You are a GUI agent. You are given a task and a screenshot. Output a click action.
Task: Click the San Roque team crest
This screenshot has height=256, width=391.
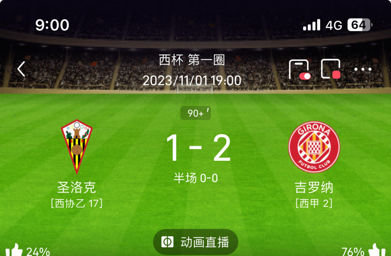(x=77, y=146)
